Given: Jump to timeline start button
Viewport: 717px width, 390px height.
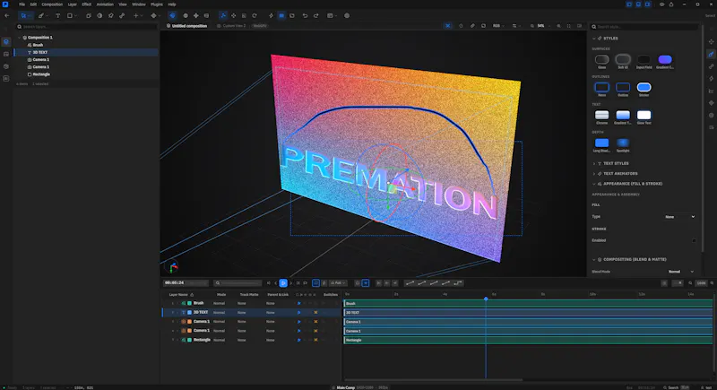Looking at the screenshot, I should click(268, 283).
